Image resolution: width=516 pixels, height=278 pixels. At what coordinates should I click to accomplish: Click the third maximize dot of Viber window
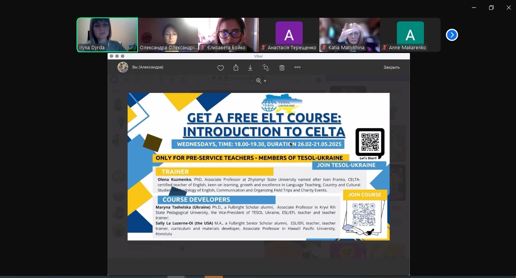coord(123,56)
